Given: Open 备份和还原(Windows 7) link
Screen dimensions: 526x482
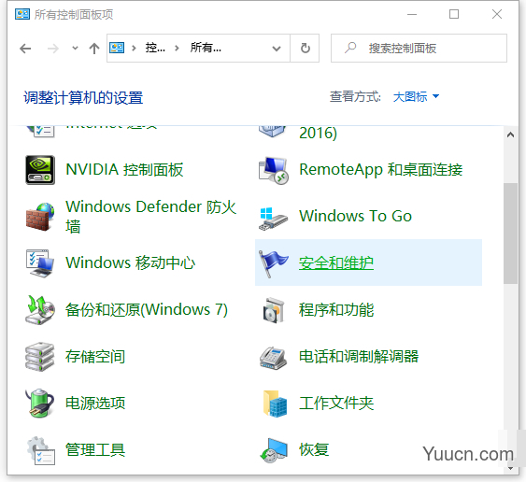Looking at the screenshot, I should pos(147,309).
